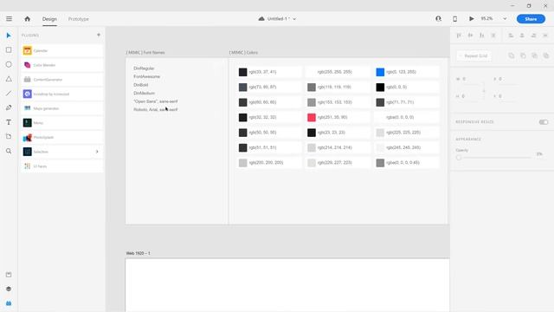Click the plus icon in Plugins header
Screen dimensions: 554x312
coord(99,35)
